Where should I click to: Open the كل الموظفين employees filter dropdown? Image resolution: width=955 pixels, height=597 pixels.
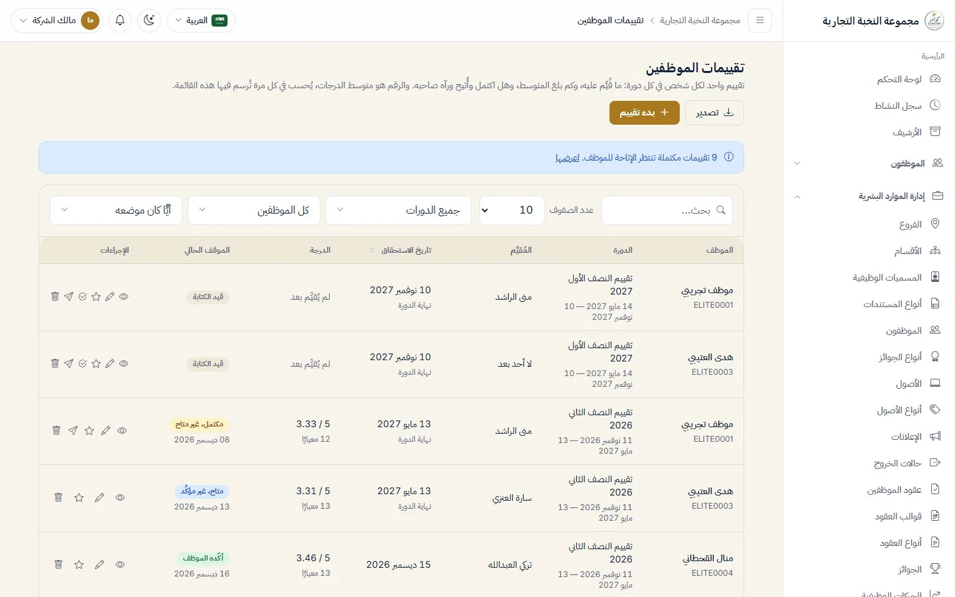(254, 210)
